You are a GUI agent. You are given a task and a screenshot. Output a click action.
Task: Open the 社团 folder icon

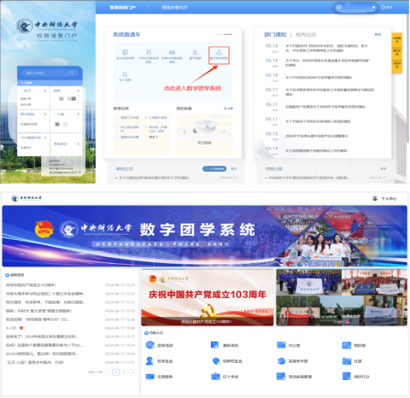coord(347,361)
